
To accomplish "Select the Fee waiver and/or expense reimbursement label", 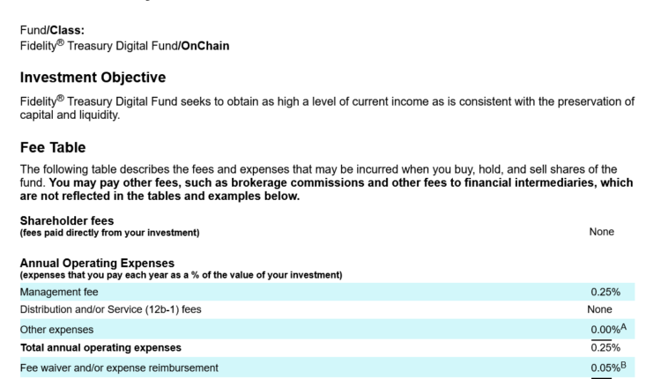I will 119,367.
